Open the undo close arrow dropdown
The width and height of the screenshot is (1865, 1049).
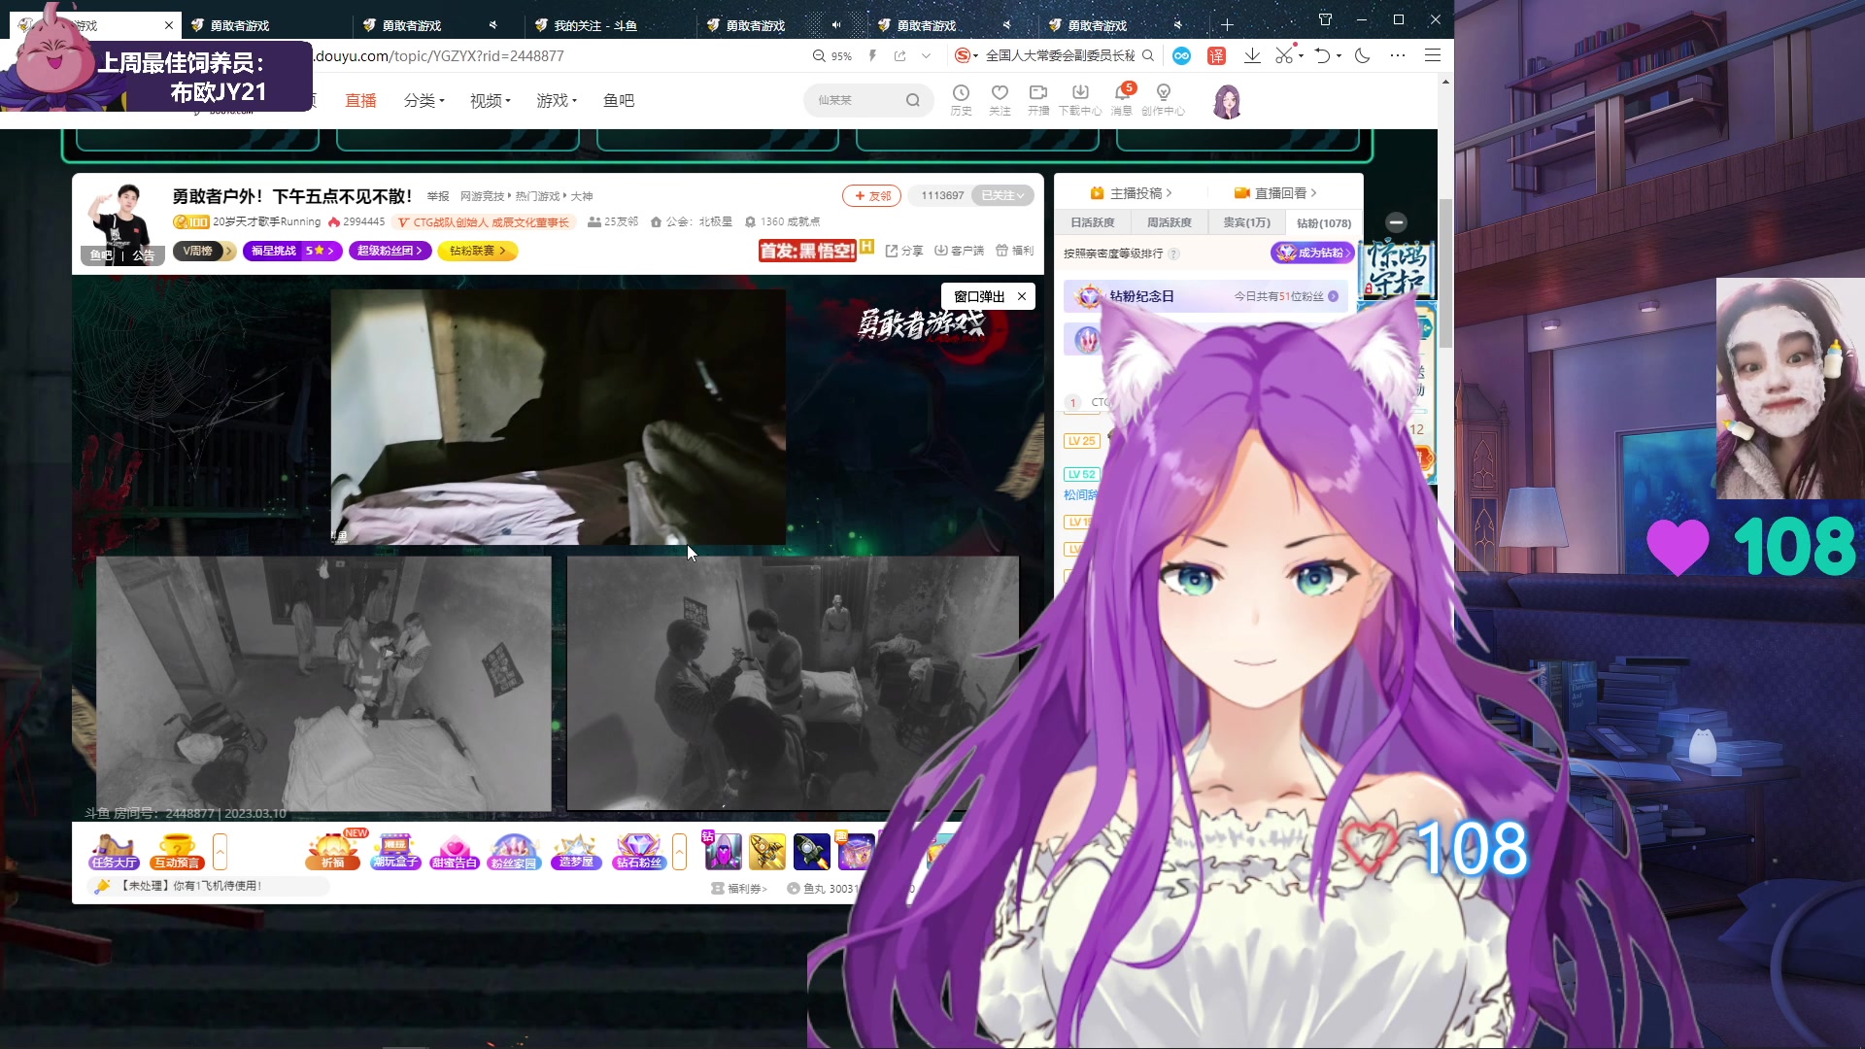tap(1339, 55)
